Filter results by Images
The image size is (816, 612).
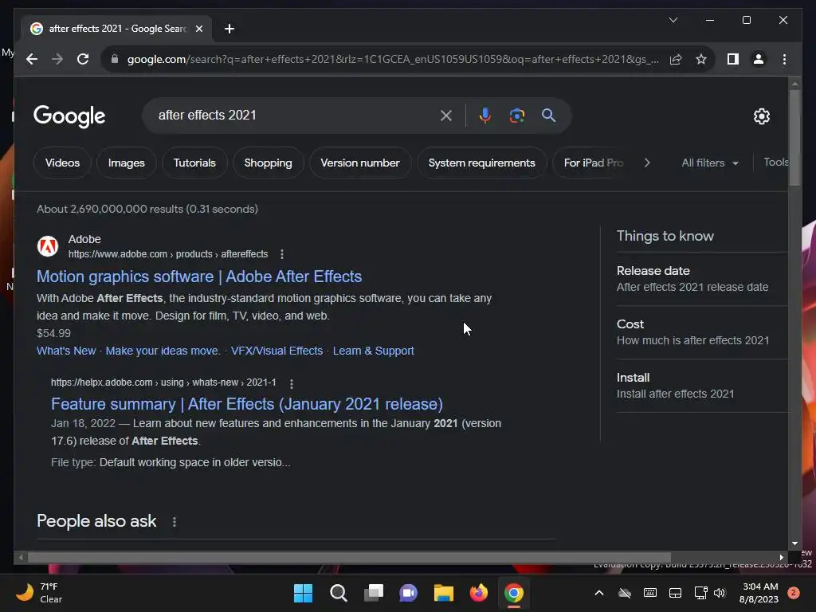pos(127,163)
